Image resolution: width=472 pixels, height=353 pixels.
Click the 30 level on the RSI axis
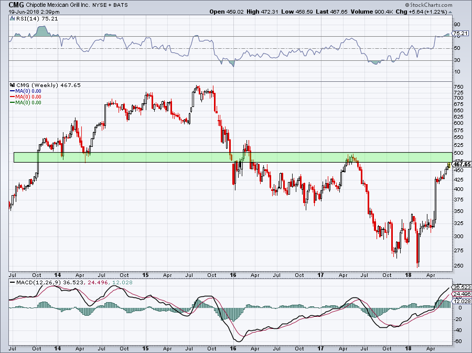[457, 60]
